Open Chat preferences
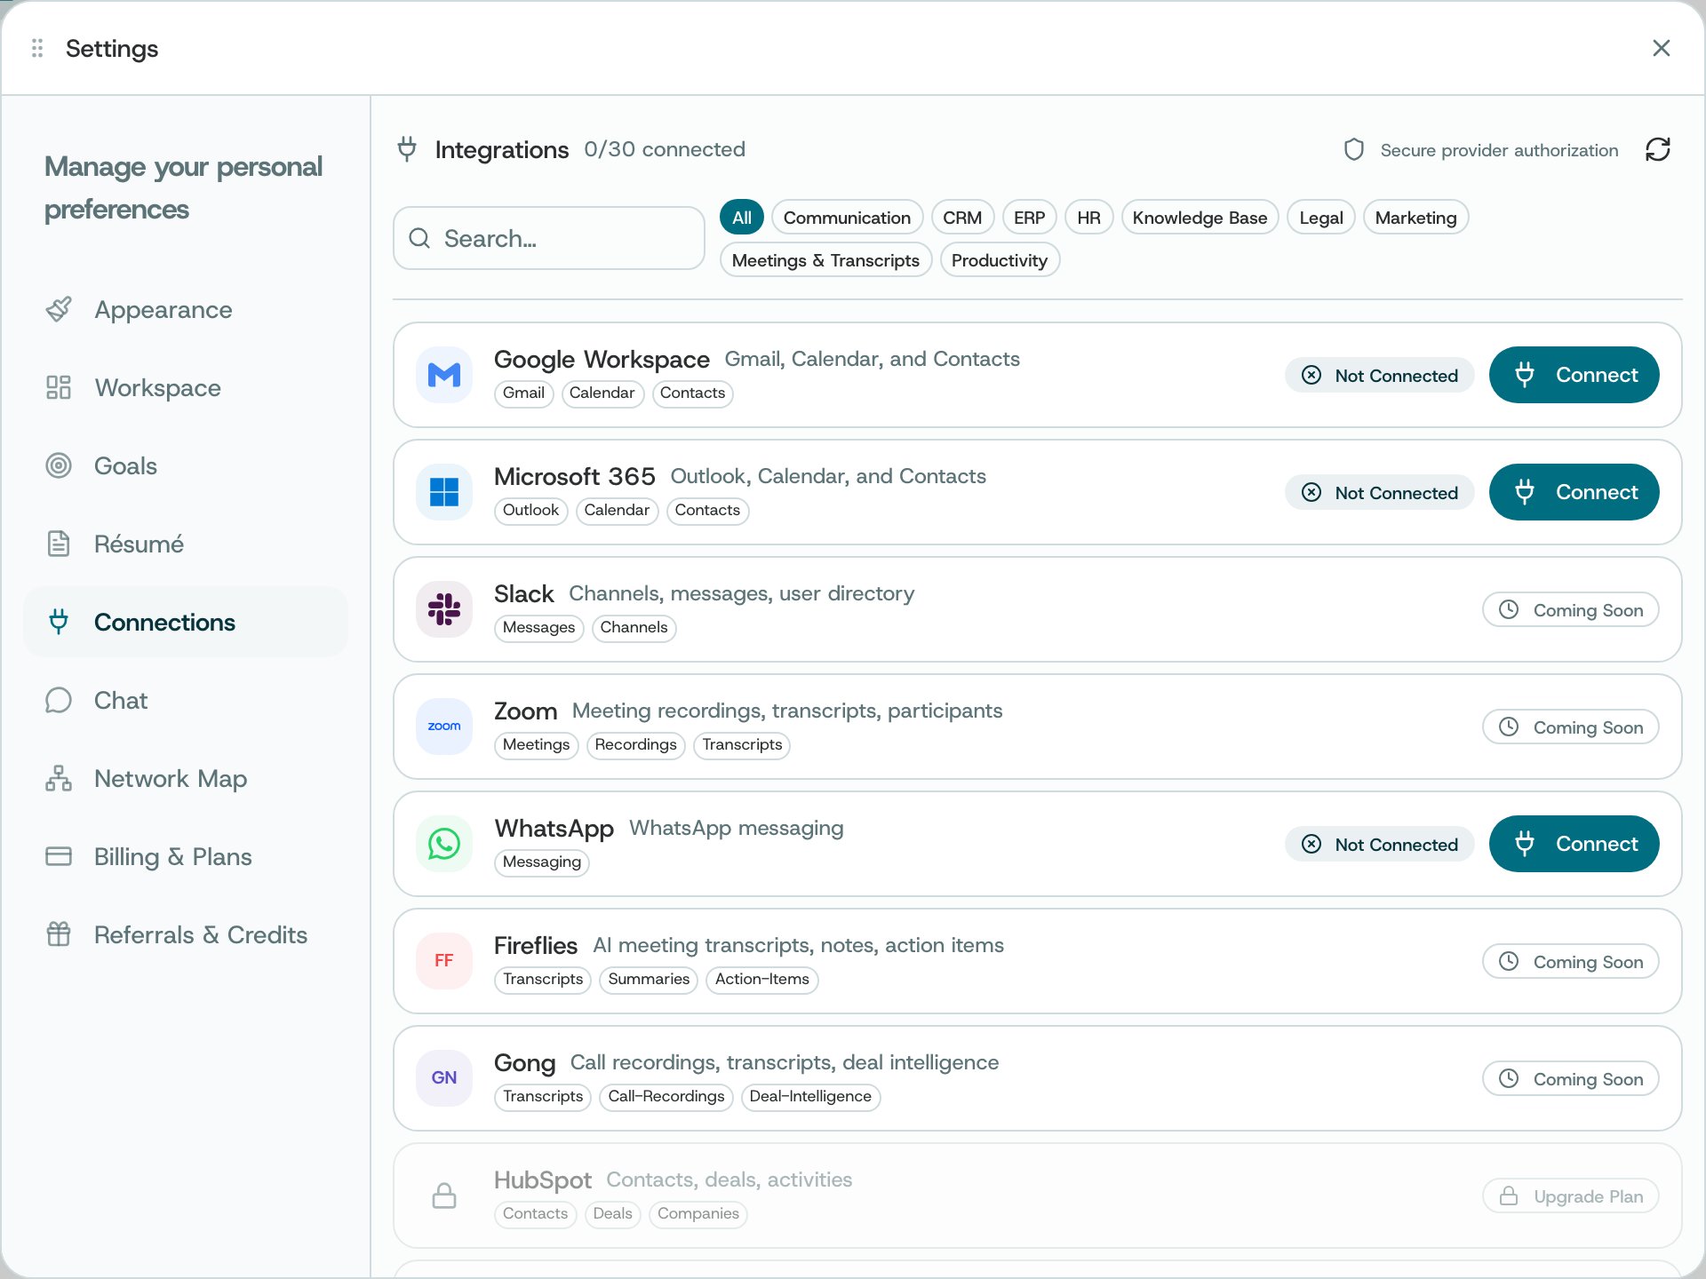 tap(185, 700)
